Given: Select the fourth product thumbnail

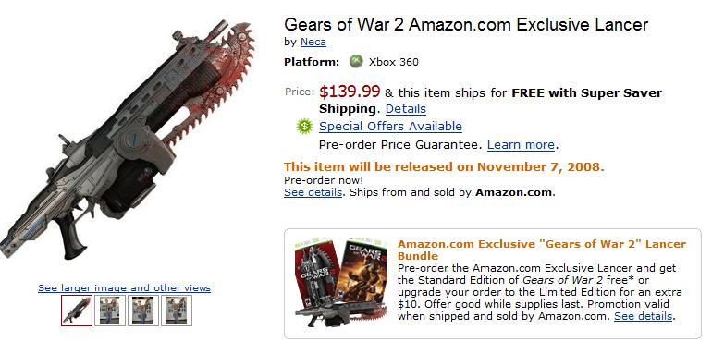Looking at the screenshot, I should pos(177,311).
